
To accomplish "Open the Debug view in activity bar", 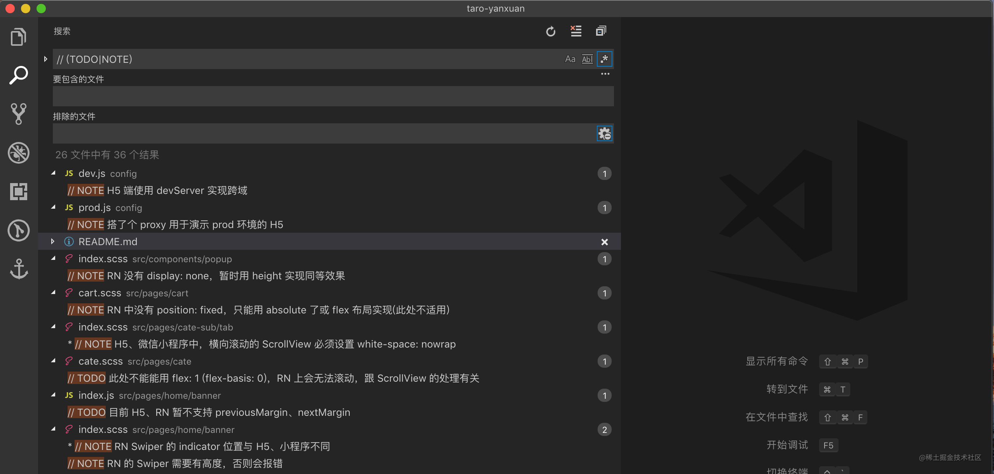I will (18, 152).
